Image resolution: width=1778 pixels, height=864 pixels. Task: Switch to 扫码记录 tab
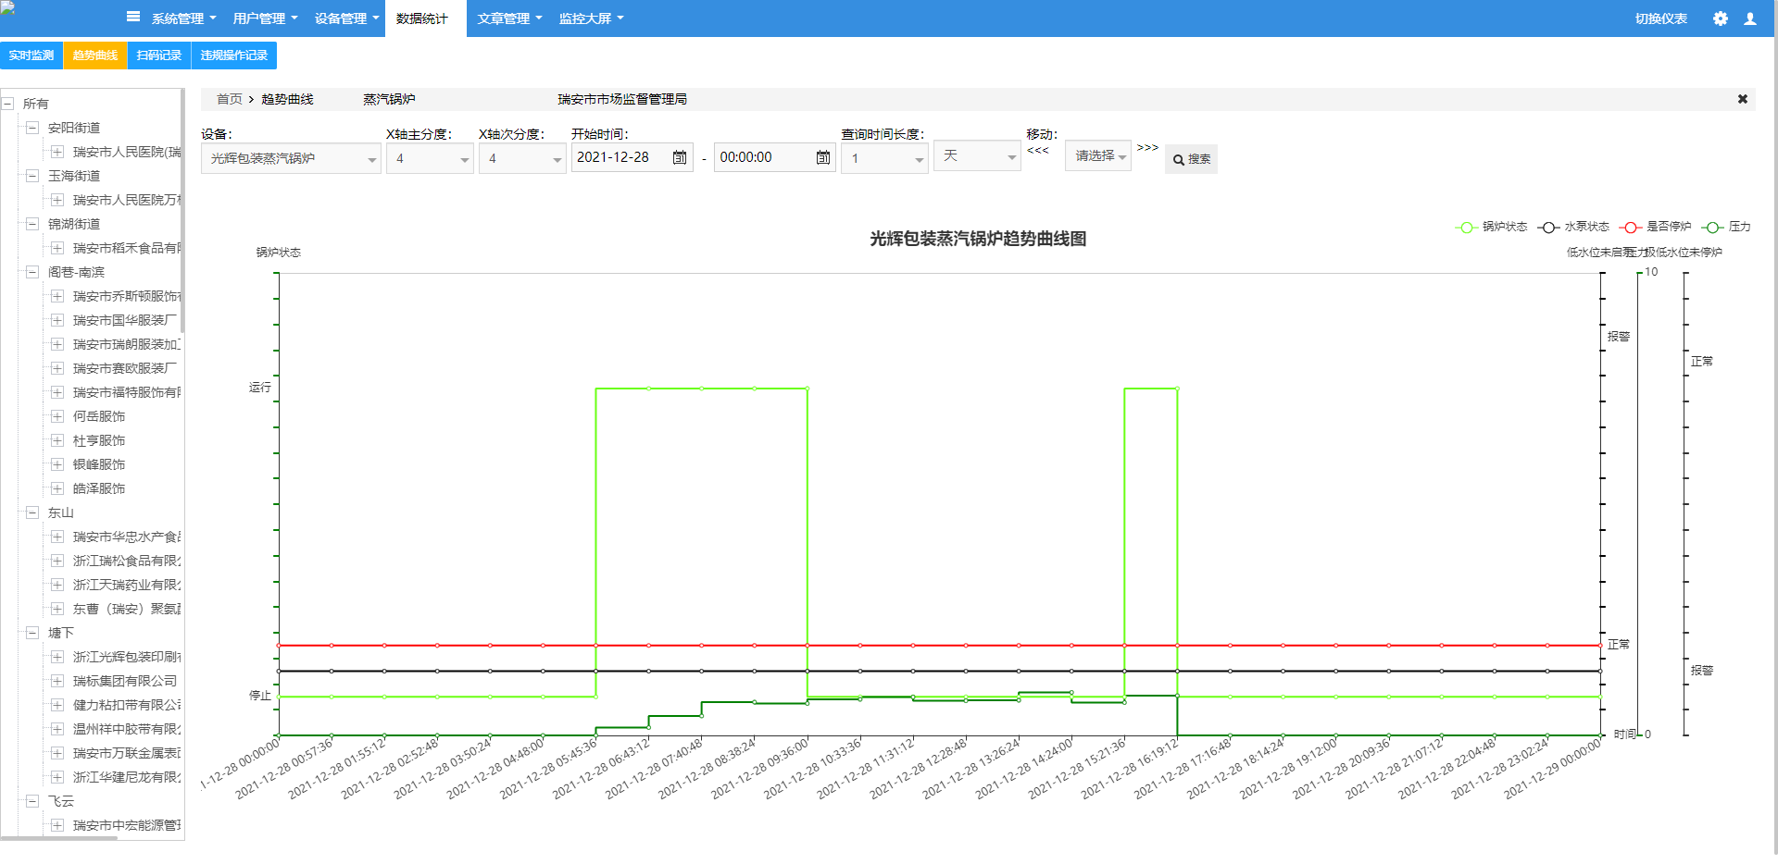pos(159,56)
